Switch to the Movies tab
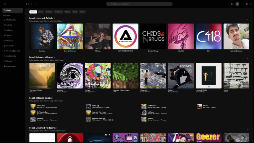 (x=68, y=12)
